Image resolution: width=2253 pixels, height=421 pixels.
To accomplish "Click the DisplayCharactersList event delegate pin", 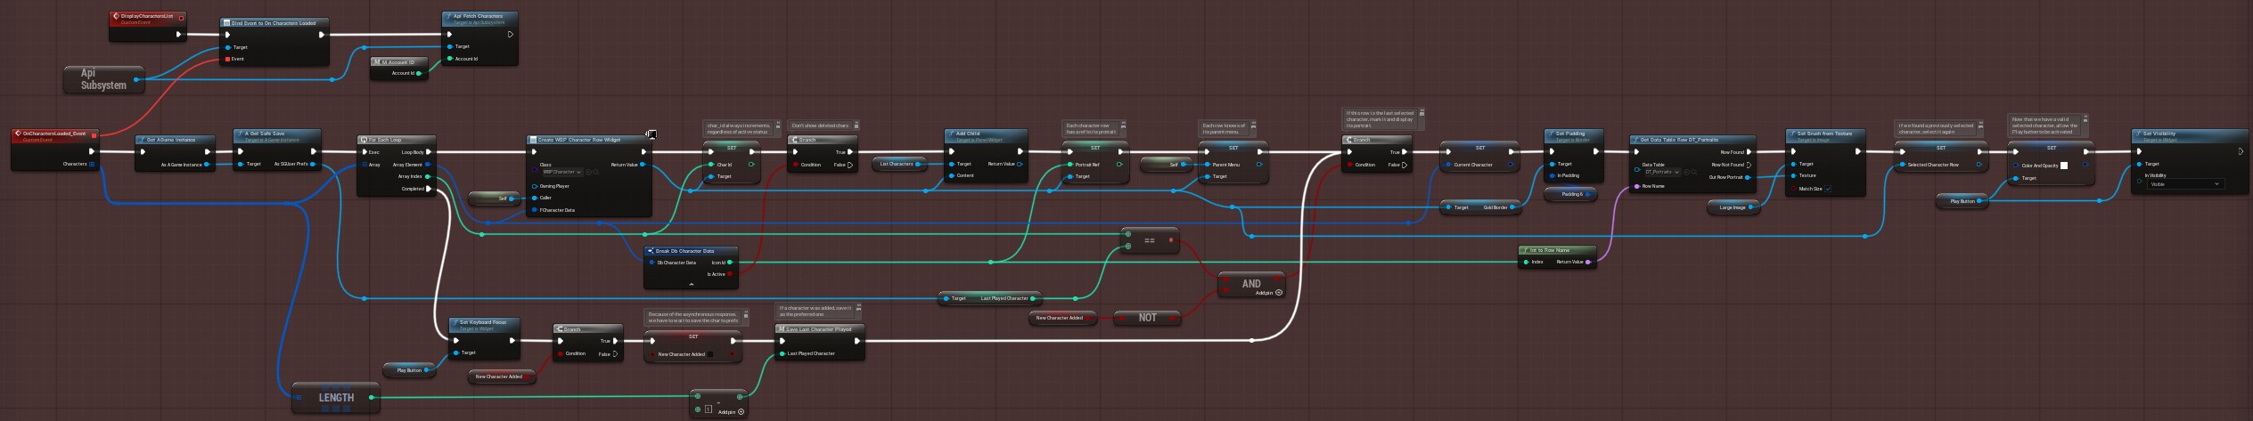I will pyautogui.click(x=182, y=18).
